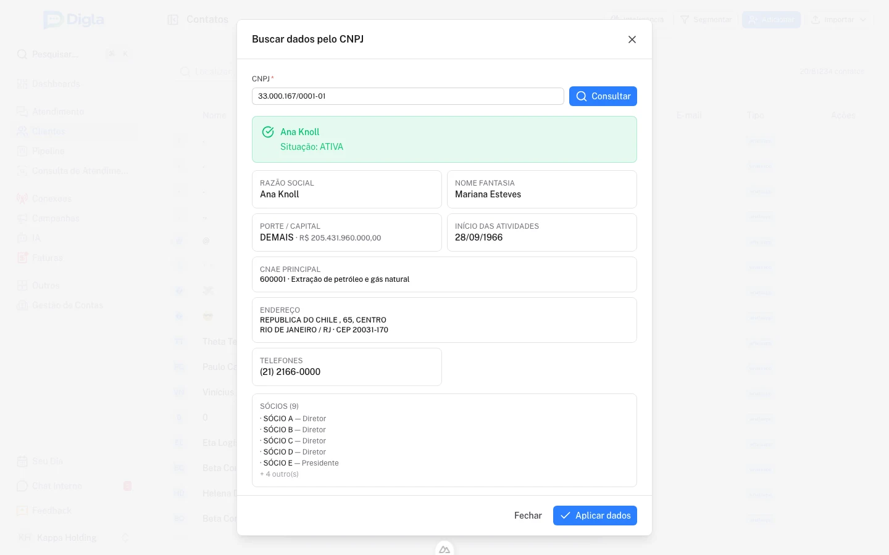The image size is (889, 555).
Task: Click the address line 'REPUBLICA DO CHILE , 65, CENTRO'
Action: tap(323, 320)
